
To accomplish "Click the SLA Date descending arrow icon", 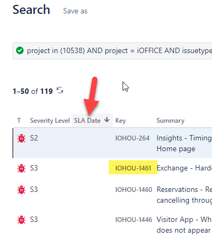I will (107, 120).
